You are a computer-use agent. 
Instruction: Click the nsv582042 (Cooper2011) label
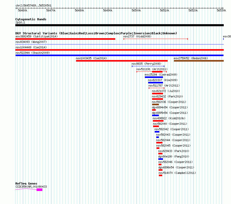(x=172, y=129)
